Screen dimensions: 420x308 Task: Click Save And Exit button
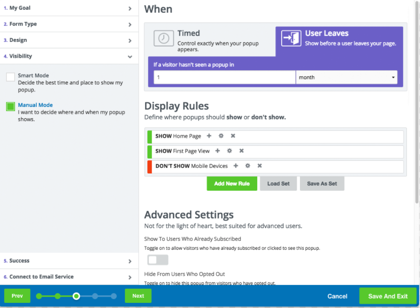pyautogui.click(x=388, y=296)
